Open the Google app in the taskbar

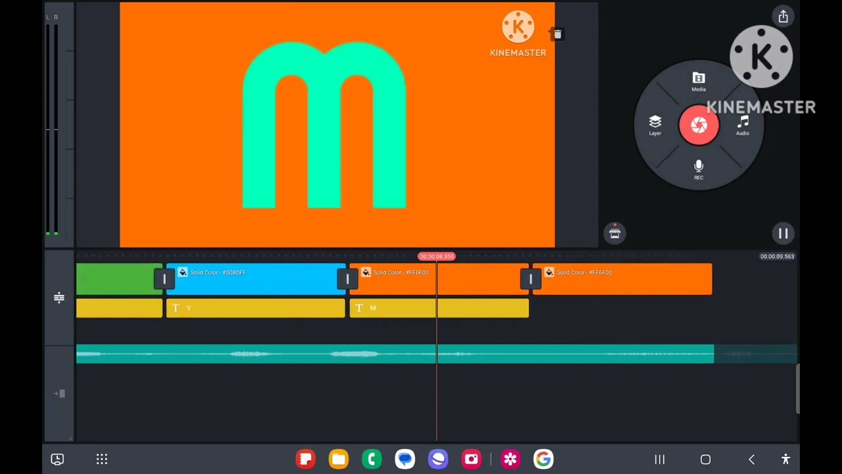tap(543, 459)
